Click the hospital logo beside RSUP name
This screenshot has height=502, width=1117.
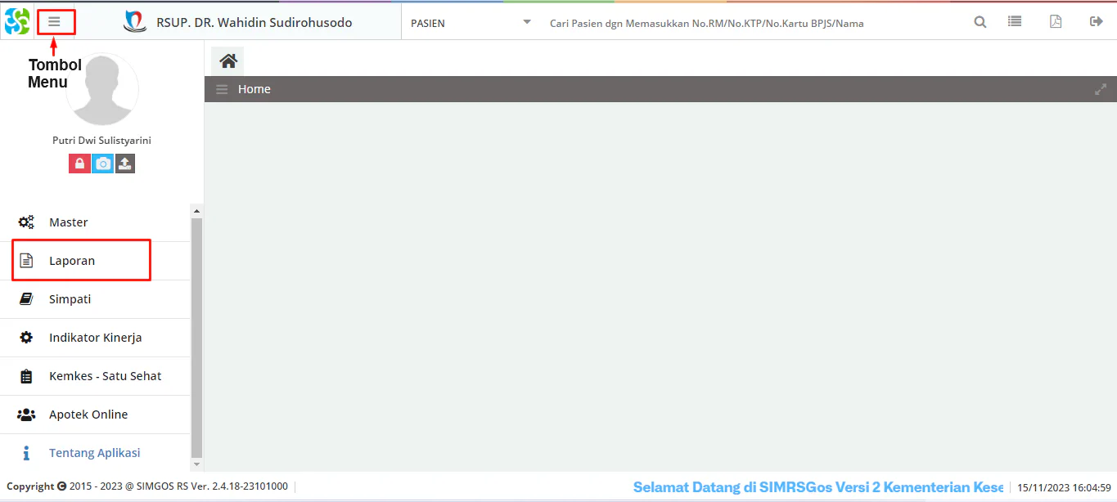click(135, 22)
